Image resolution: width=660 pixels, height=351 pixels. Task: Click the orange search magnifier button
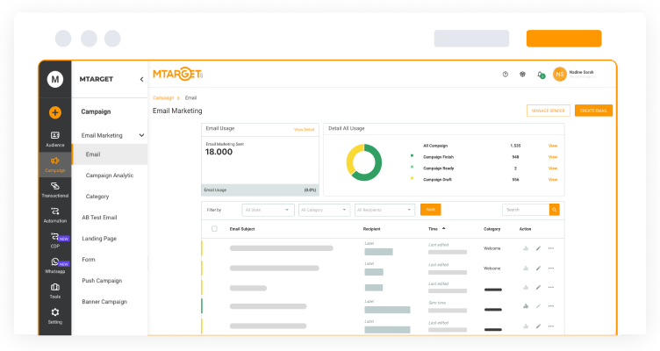point(554,210)
